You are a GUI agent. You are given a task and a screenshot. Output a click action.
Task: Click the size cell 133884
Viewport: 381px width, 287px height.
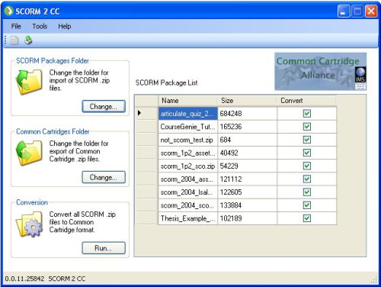click(x=247, y=205)
